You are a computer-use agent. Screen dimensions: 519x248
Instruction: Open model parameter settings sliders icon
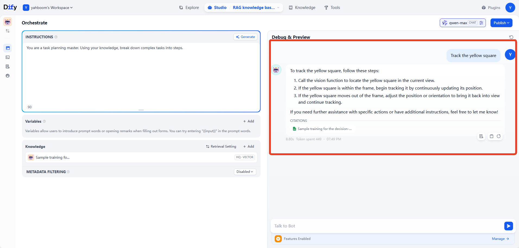pyautogui.click(x=481, y=23)
